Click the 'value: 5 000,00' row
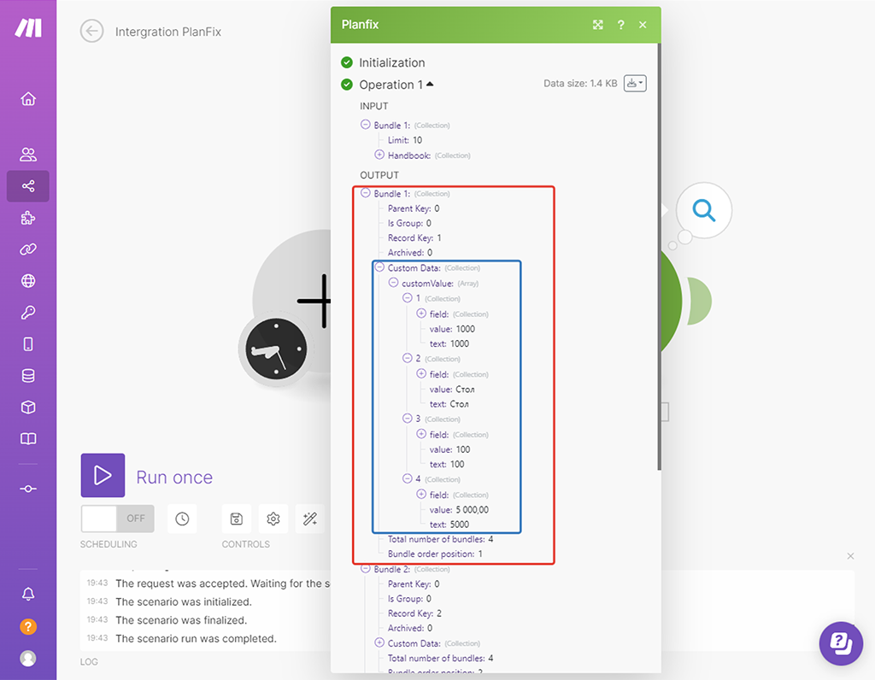Screen dimensions: 875x680 coord(459,510)
